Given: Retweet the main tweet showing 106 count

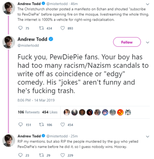Looking at the screenshot, I should pos(41,125).
